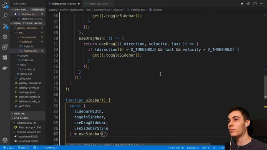Viewport: 267px width, 150px height.
Task: Click LF end-of-line in status bar
Action: [x=214, y=148]
